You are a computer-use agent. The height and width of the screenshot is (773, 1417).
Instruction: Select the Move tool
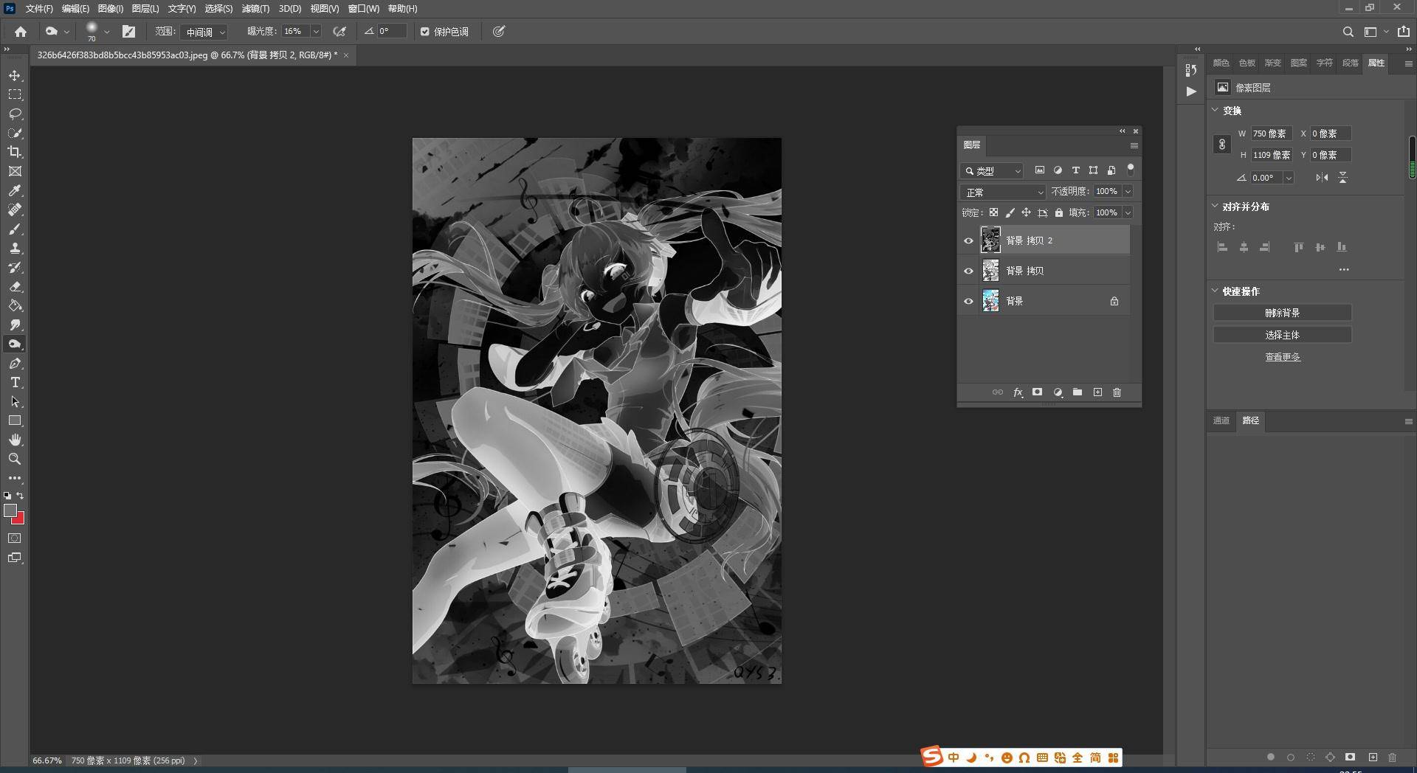(15, 75)
